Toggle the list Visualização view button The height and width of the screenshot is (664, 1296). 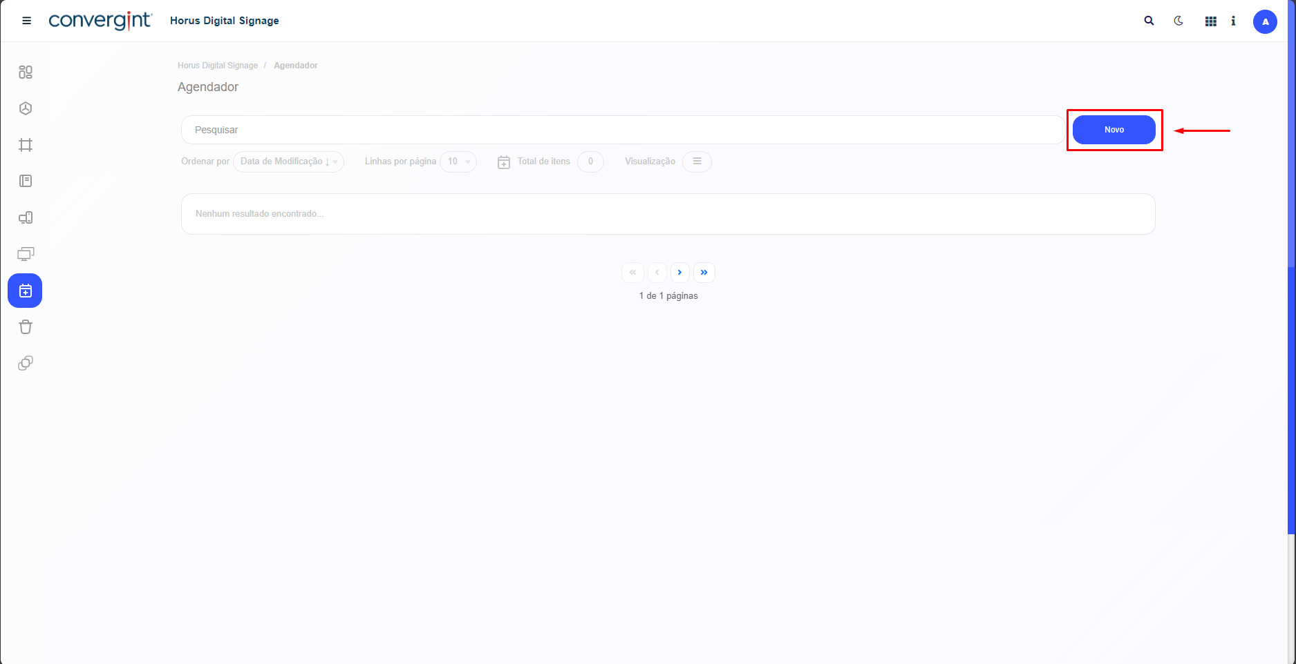pos(697,162)
